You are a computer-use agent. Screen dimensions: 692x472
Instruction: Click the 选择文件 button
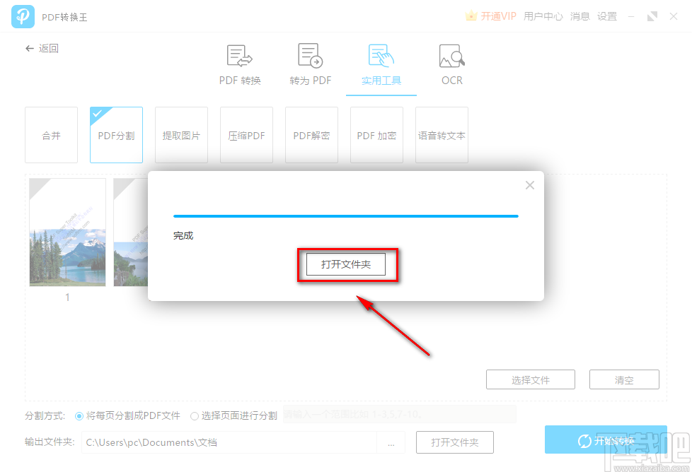pyautogui.click(x=531, y=379)
